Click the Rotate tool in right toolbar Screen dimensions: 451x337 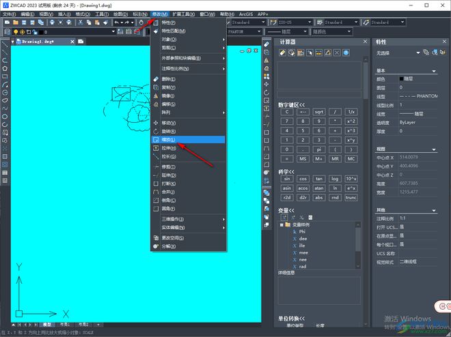[266, 92]
